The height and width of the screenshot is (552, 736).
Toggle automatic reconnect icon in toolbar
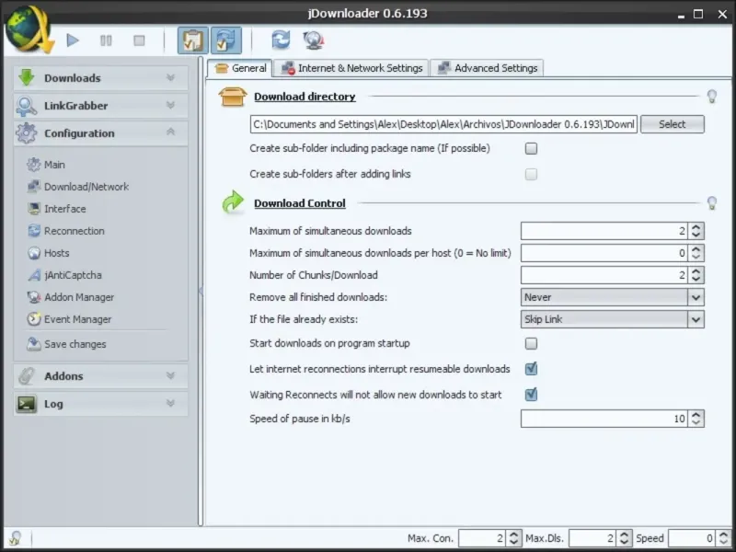point(226,40)
